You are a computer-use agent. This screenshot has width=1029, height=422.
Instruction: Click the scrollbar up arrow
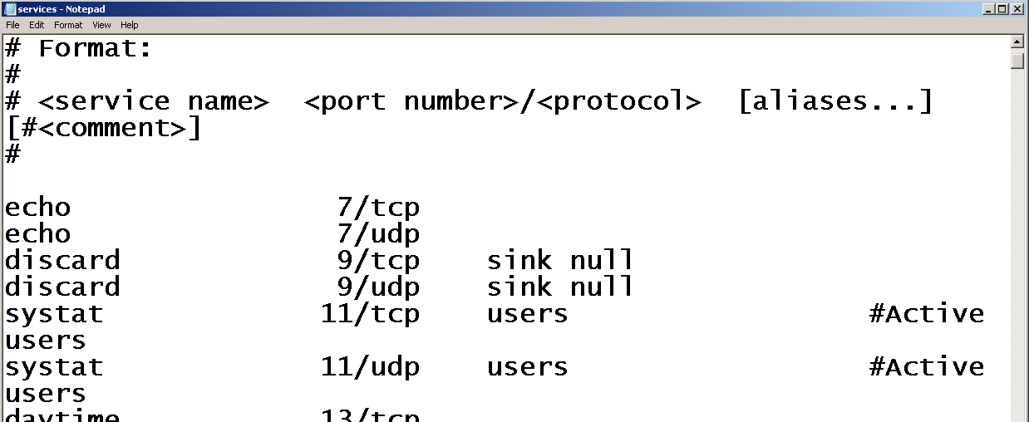pos(1017,42)
